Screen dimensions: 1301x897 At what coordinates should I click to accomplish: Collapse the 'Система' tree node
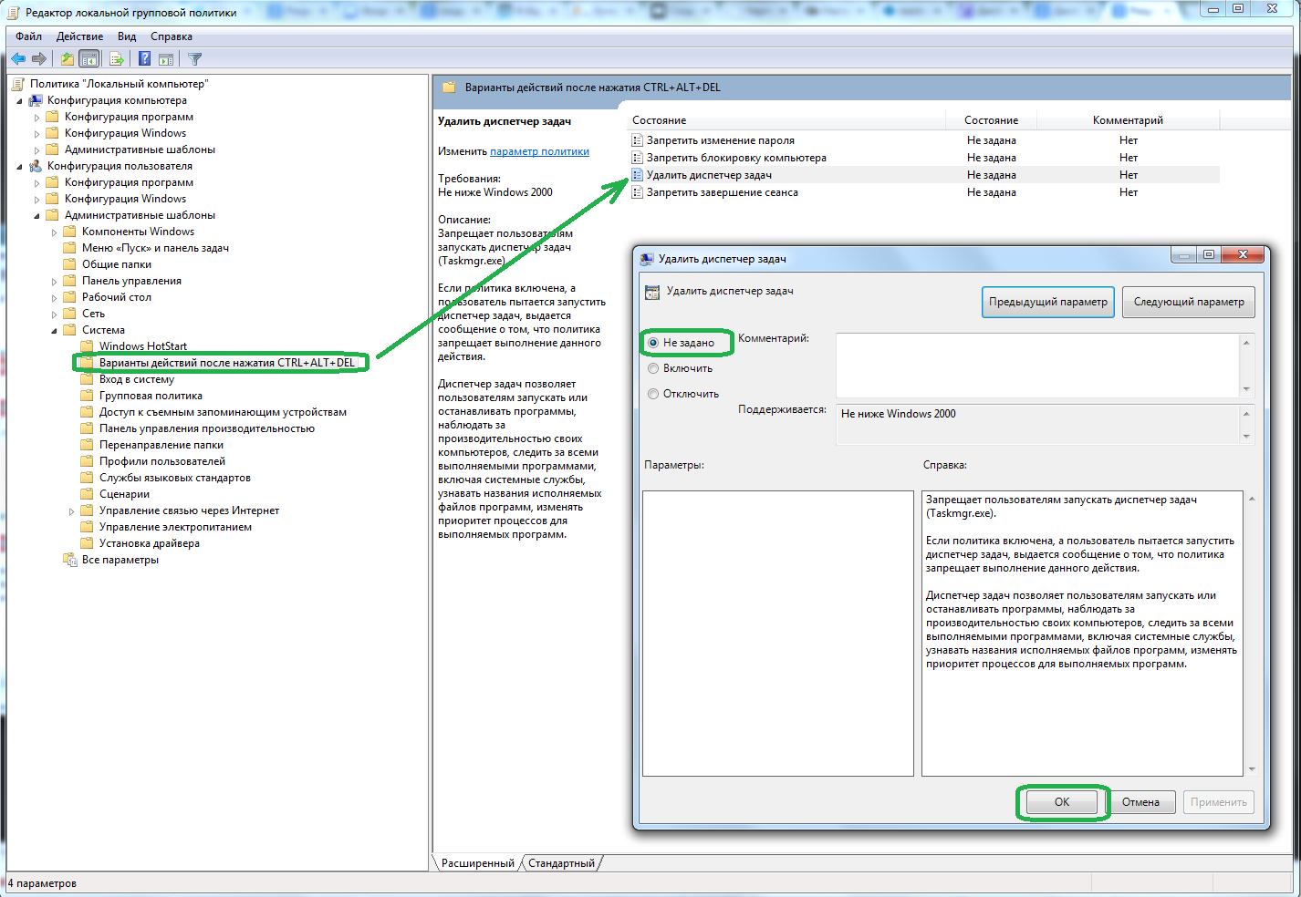pyautogui.click(x=54, y=331)
